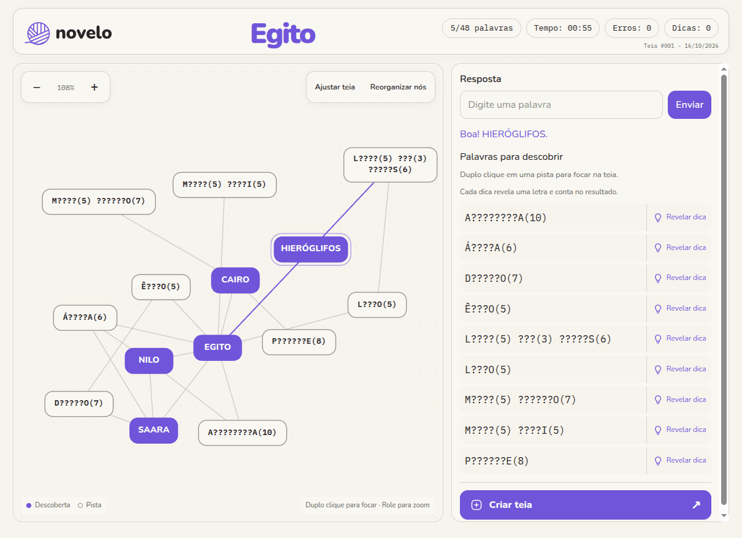
Task: Click list clue Ê???O(5)
Action: click(x=553, y=309)
